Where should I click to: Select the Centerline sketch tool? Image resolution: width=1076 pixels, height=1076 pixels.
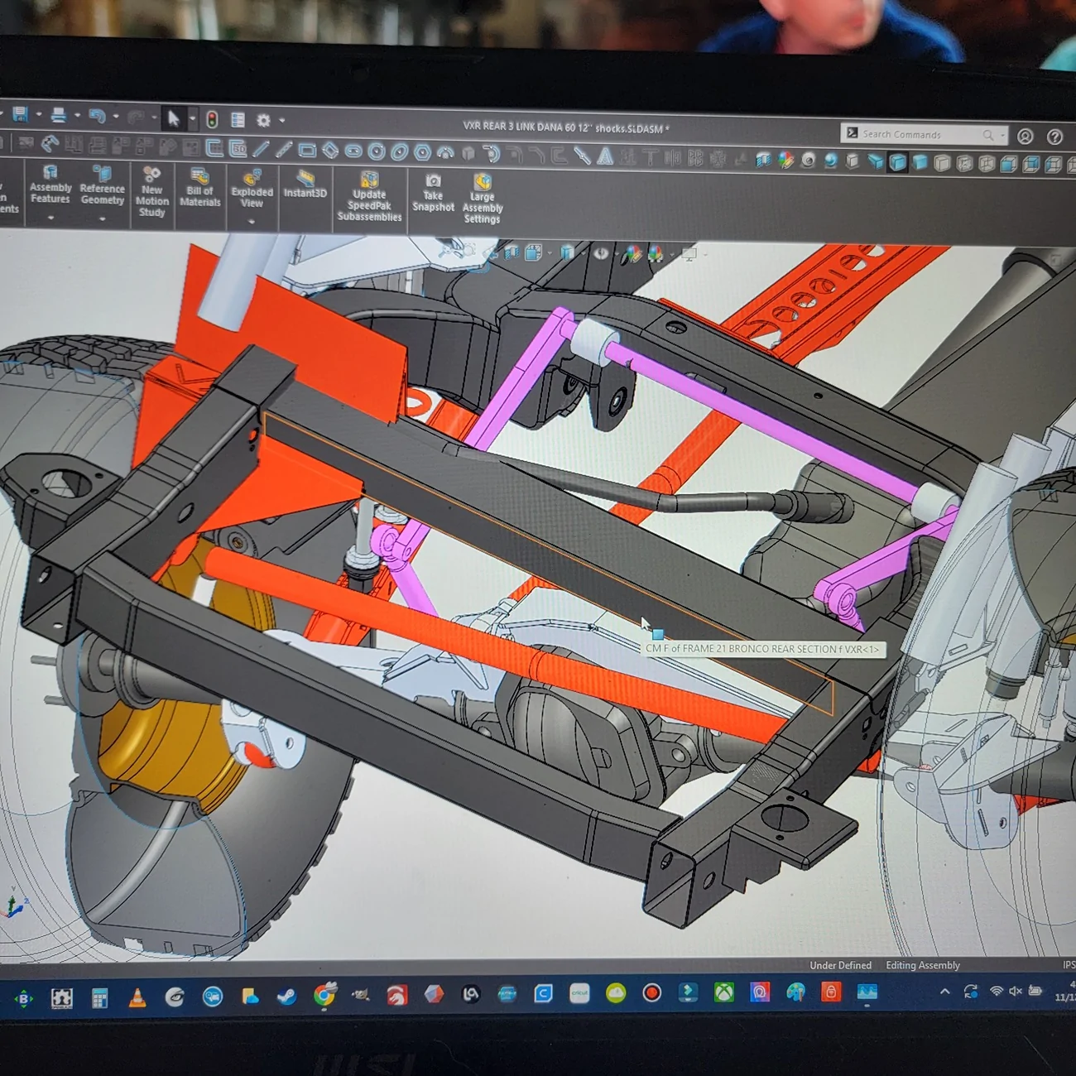pyautogui.click(x=284, y=150)
